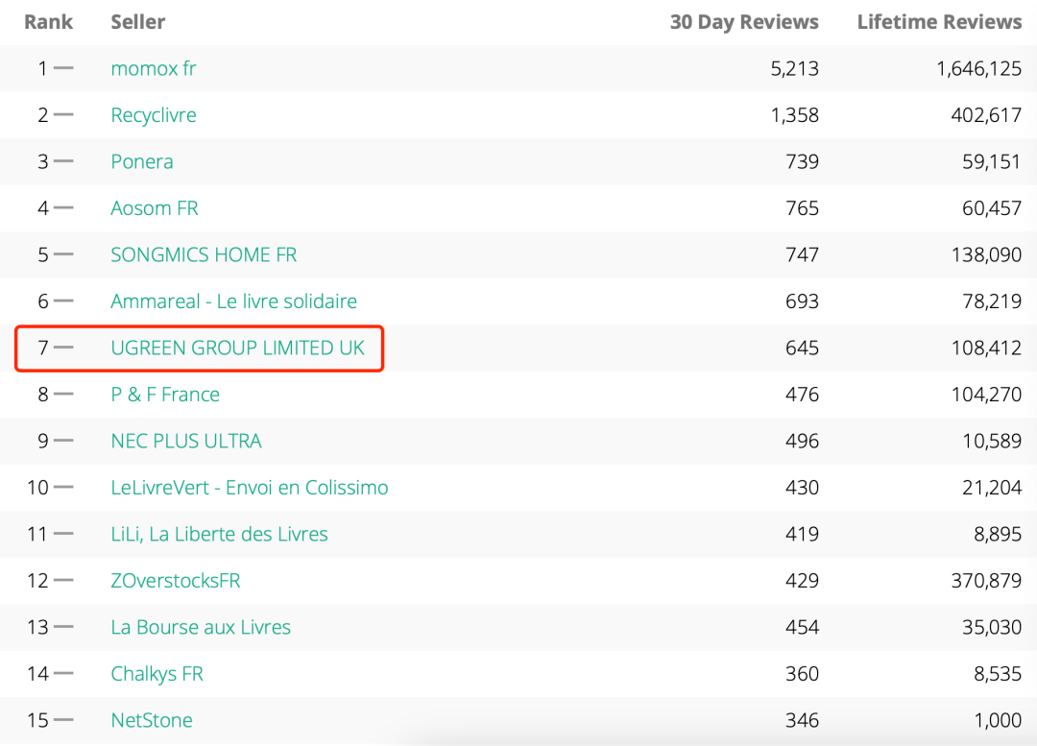Open UGREEN GROUP LIMITED UK seller

tap(238, 348)
